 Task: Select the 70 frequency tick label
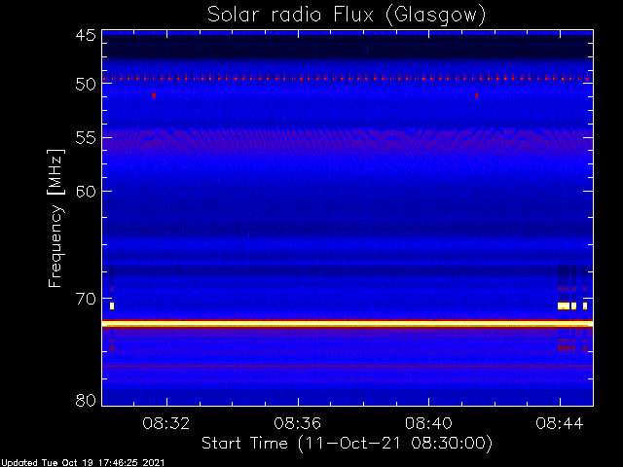click(86, 299)
